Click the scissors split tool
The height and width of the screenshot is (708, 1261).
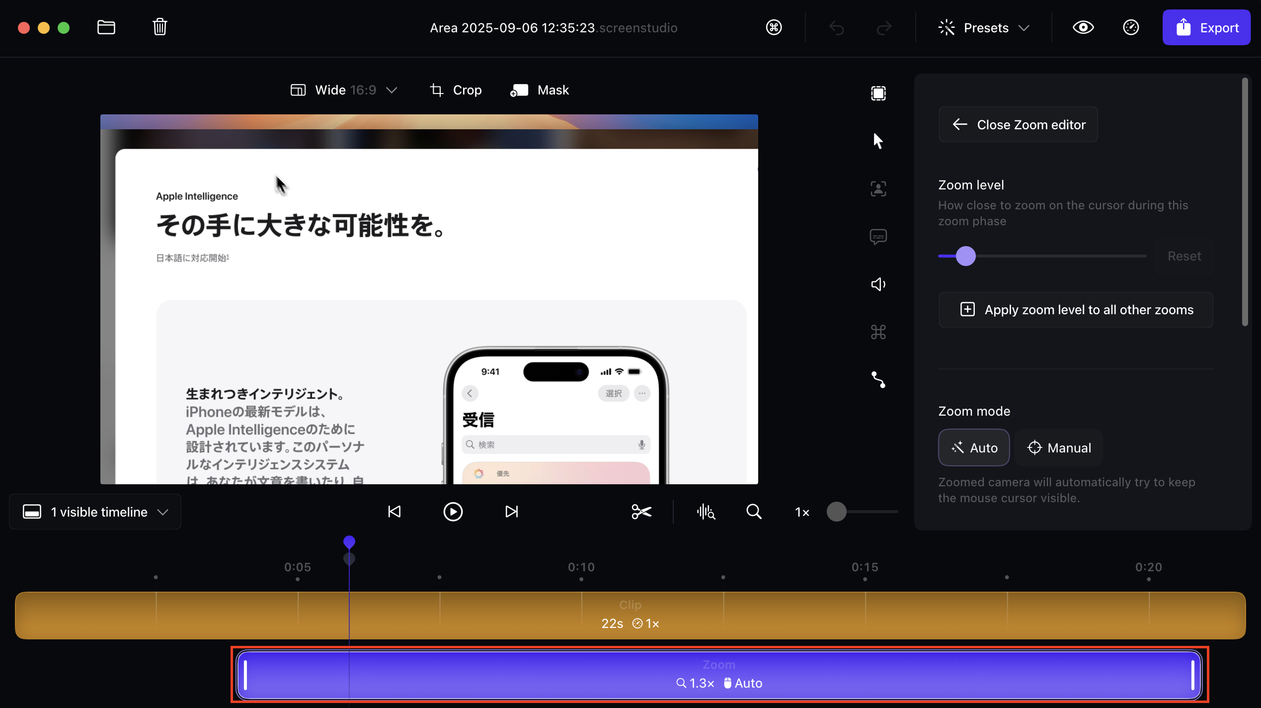click(x=641, y=512)
